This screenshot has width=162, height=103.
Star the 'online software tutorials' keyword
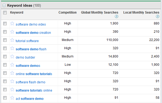click(x=12, y=73)
